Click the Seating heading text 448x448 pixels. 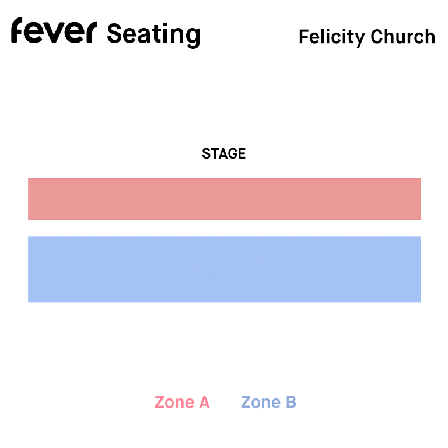(x=153, y=35)
